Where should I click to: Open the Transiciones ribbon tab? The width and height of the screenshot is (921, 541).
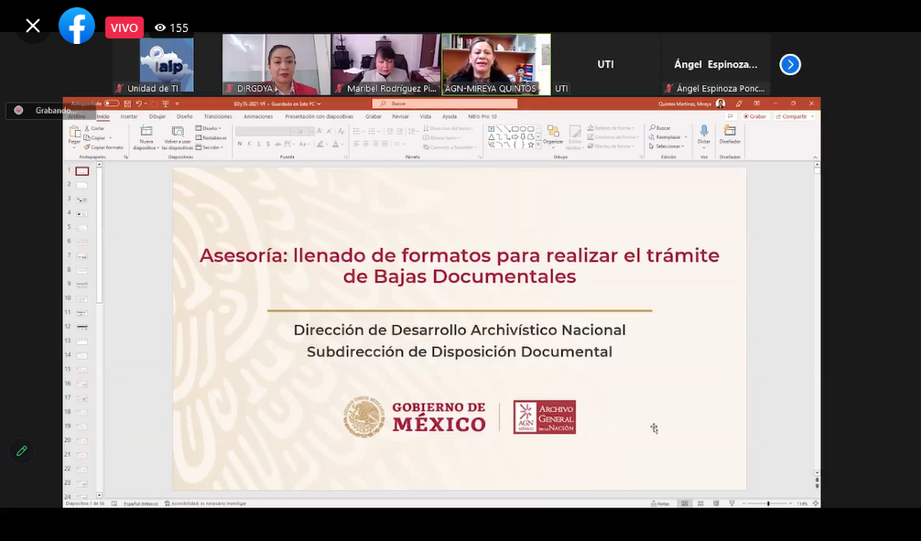pos(218,116)
